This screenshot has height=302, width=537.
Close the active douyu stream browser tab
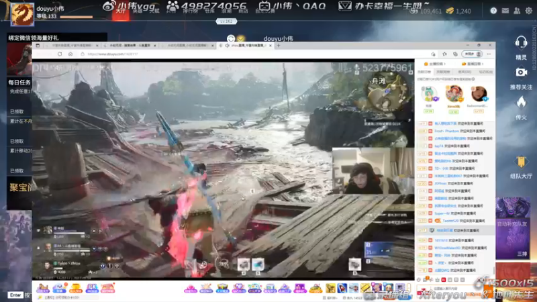click(271, 46)
